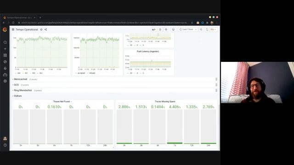
Task: Share the Tempo Operational dashboard
Action: [x=46, y=29]
